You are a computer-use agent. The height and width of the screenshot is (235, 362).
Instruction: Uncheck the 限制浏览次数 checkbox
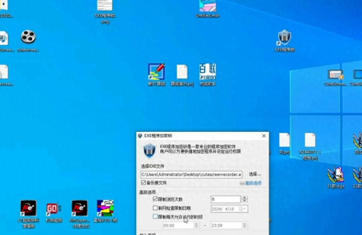155,199
